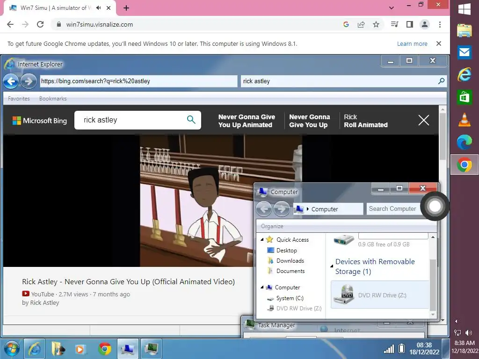479x359 pixels.
Task: Select the DVD RW Drive (Z:) tile
Action: 380,294
